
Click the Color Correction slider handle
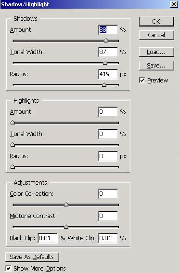(66, 204)
